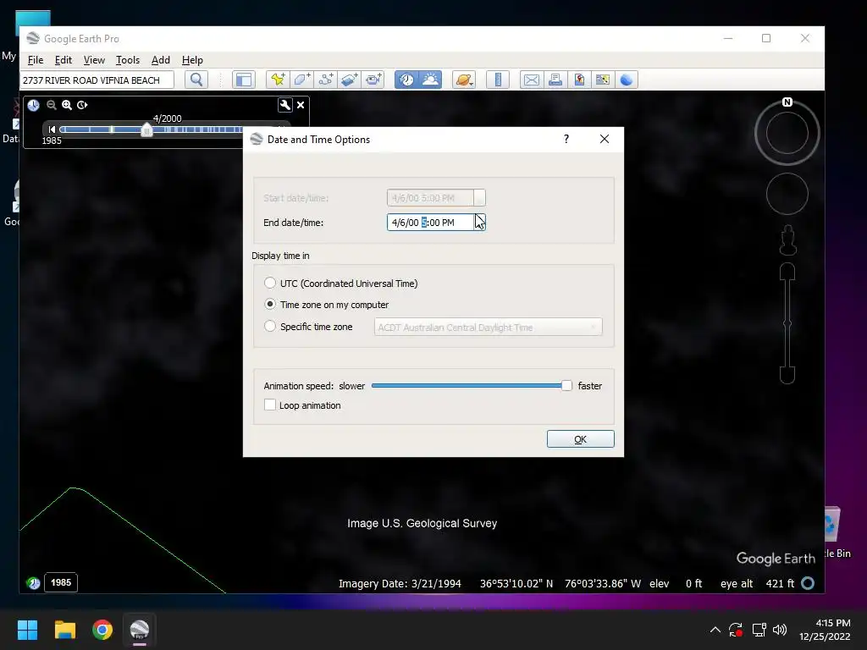
Task: Click the Email envelope icon
Action: (x=532, y=80)
